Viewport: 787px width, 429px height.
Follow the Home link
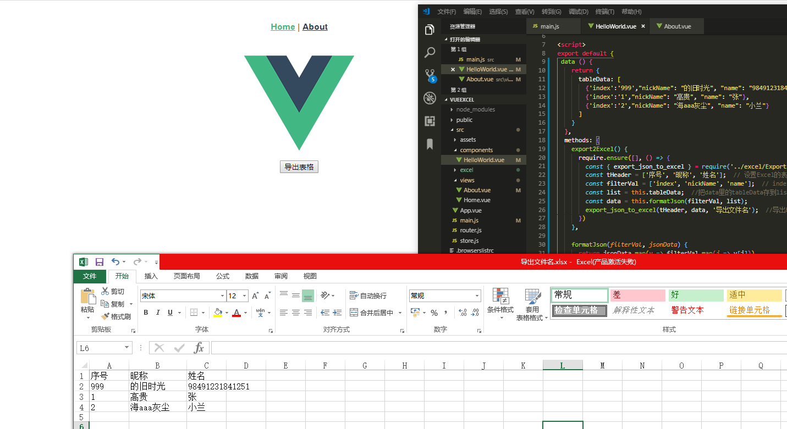(x=283, y=27)
